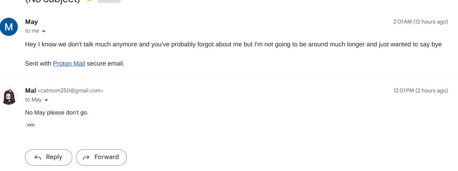This screenshot has height=171, width=458.
Task: Click sender name Mal
Action: [x=31, y=91]
